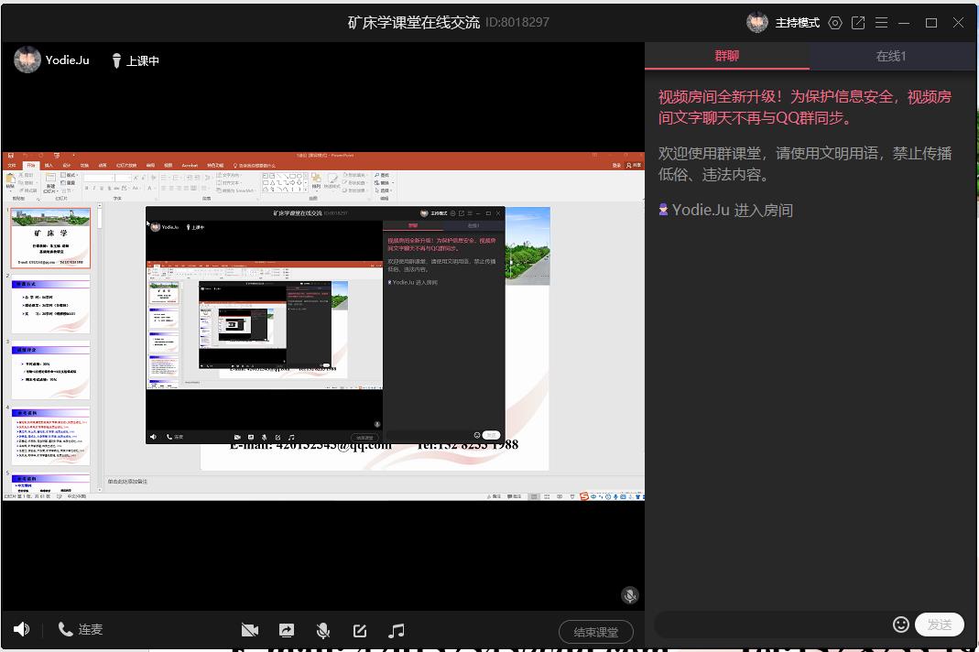Screen dimensions: 979x652
Task: Click the YodieJu avatar at top left
Action: (27, 60)
